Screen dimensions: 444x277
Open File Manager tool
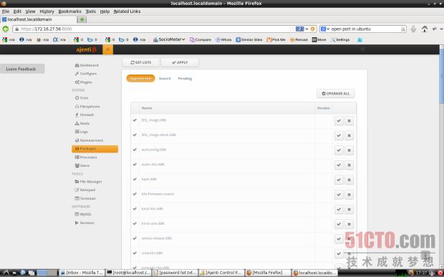point(88,182)
